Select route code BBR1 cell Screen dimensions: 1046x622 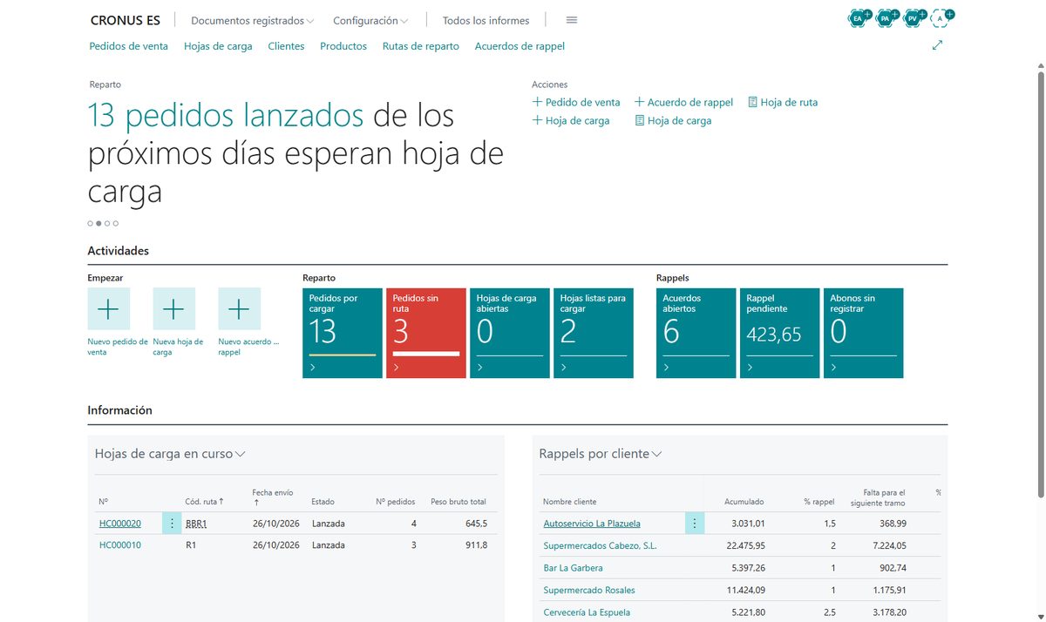(x=196, y=524)
